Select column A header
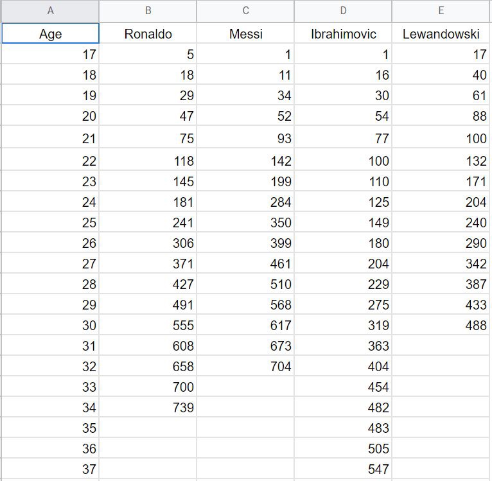The height and width of the screenshot is (481, 492). pos(50,11)
